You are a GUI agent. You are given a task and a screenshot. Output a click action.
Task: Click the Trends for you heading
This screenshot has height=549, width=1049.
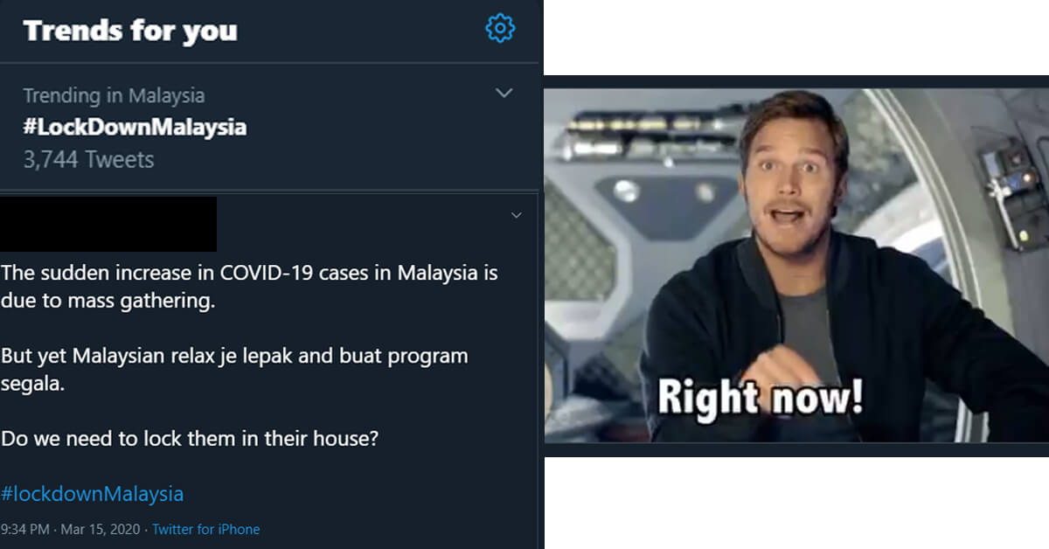130,31
